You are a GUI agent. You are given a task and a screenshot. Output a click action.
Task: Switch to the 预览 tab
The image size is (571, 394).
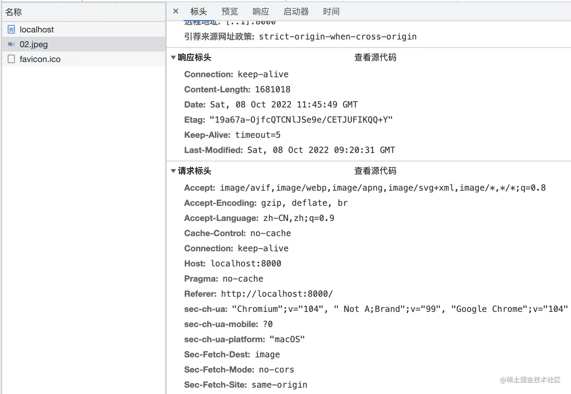230,12
